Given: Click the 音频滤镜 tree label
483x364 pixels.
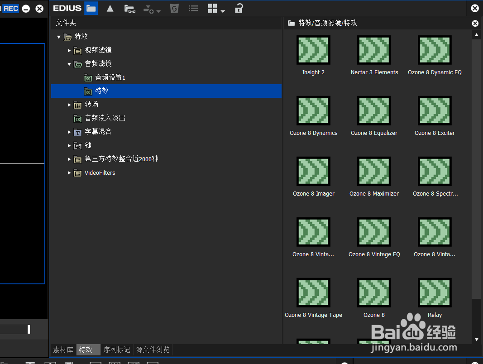Looking at the screenshot, I should pos(98,64).
